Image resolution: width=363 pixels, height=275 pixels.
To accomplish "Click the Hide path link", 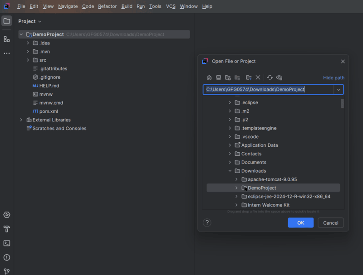I will (x=334, y=78).
